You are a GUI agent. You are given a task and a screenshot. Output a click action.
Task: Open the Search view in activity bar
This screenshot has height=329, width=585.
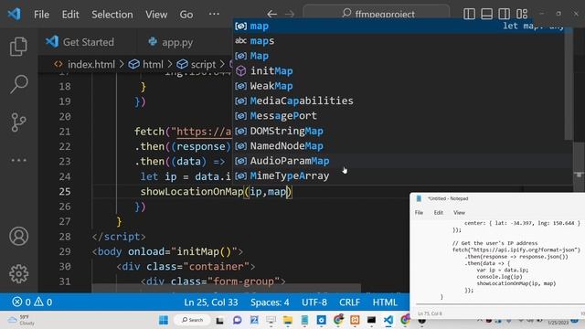point(18,84)
